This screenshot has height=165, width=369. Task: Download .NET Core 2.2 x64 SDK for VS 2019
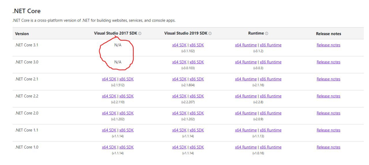pos(179,96)
